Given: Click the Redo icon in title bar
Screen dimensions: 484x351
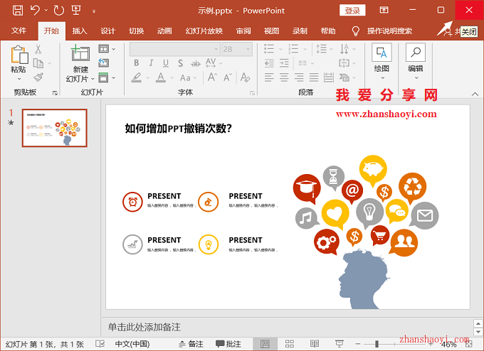Looking at the screenshot, I should pos(58,11).
